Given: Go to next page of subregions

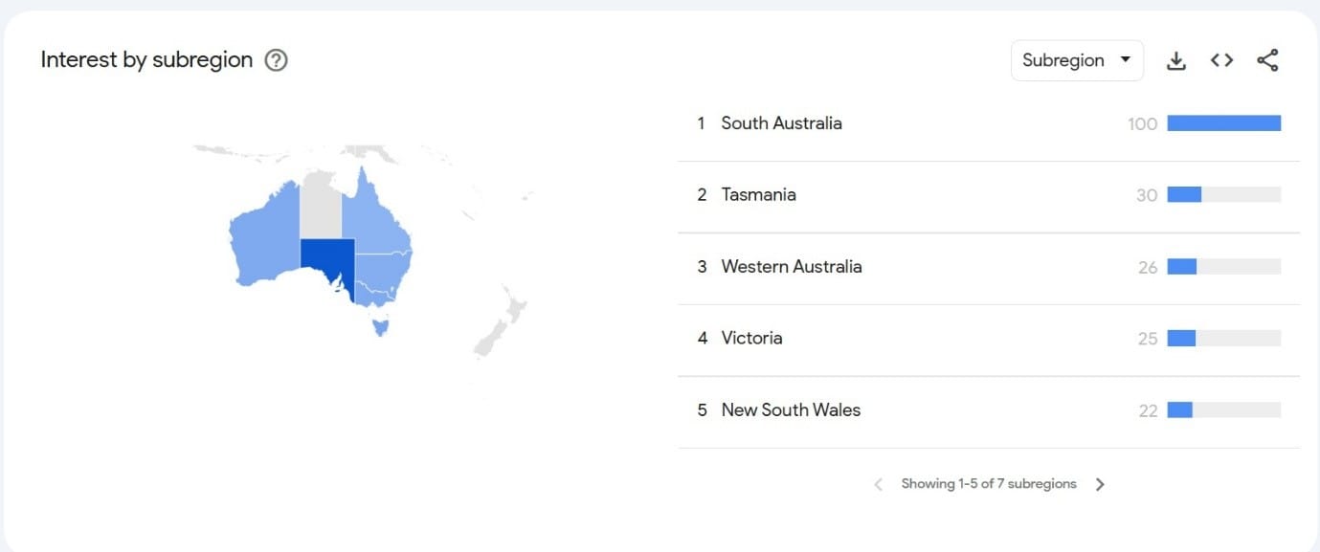Looking at the screenshot, I should pos(1100,484).
